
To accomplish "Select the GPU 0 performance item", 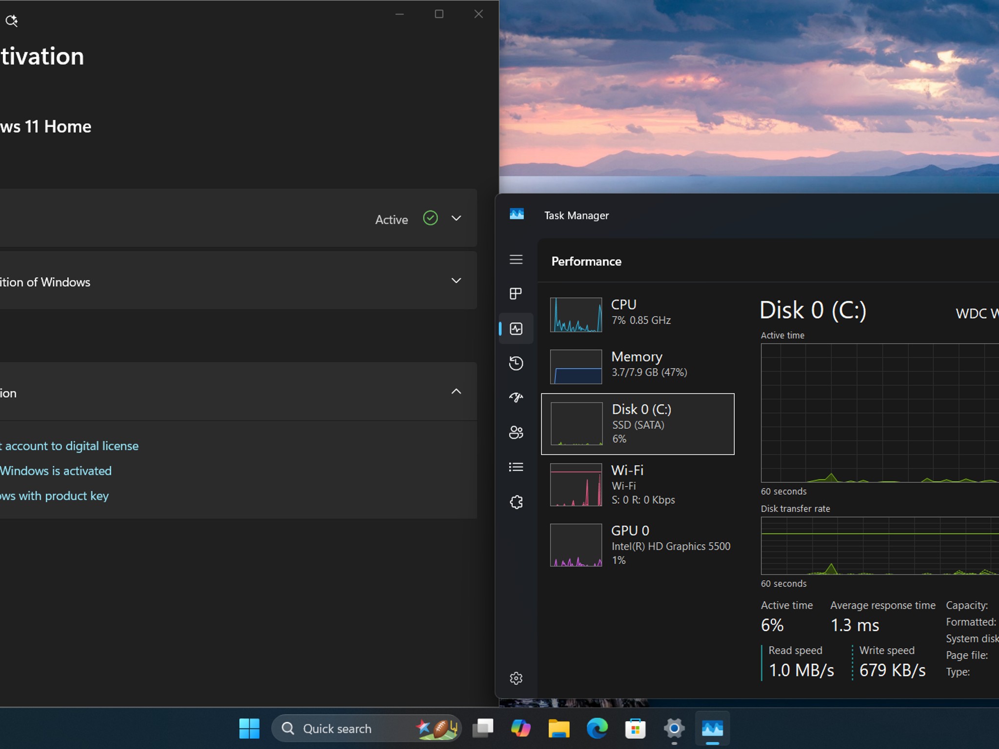I will [638, 545].
